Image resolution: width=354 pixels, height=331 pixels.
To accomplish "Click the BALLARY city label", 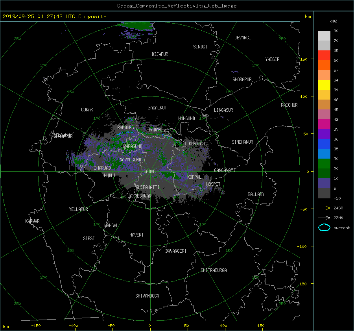I will point(256,194).
